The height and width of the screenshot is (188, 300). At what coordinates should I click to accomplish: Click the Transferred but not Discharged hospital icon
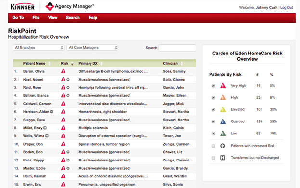point(222,158)
